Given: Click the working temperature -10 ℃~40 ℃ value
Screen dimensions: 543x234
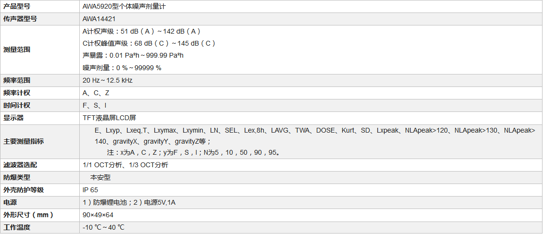Looking at the screenshot, I should [103, 227].
